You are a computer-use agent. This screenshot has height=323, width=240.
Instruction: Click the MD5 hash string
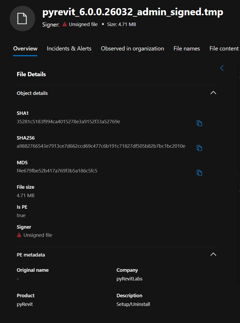[x=57, y=171]
